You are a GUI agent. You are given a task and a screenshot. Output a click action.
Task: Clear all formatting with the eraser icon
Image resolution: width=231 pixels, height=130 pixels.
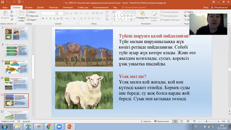pyautogui.click(x=76, y=13)
